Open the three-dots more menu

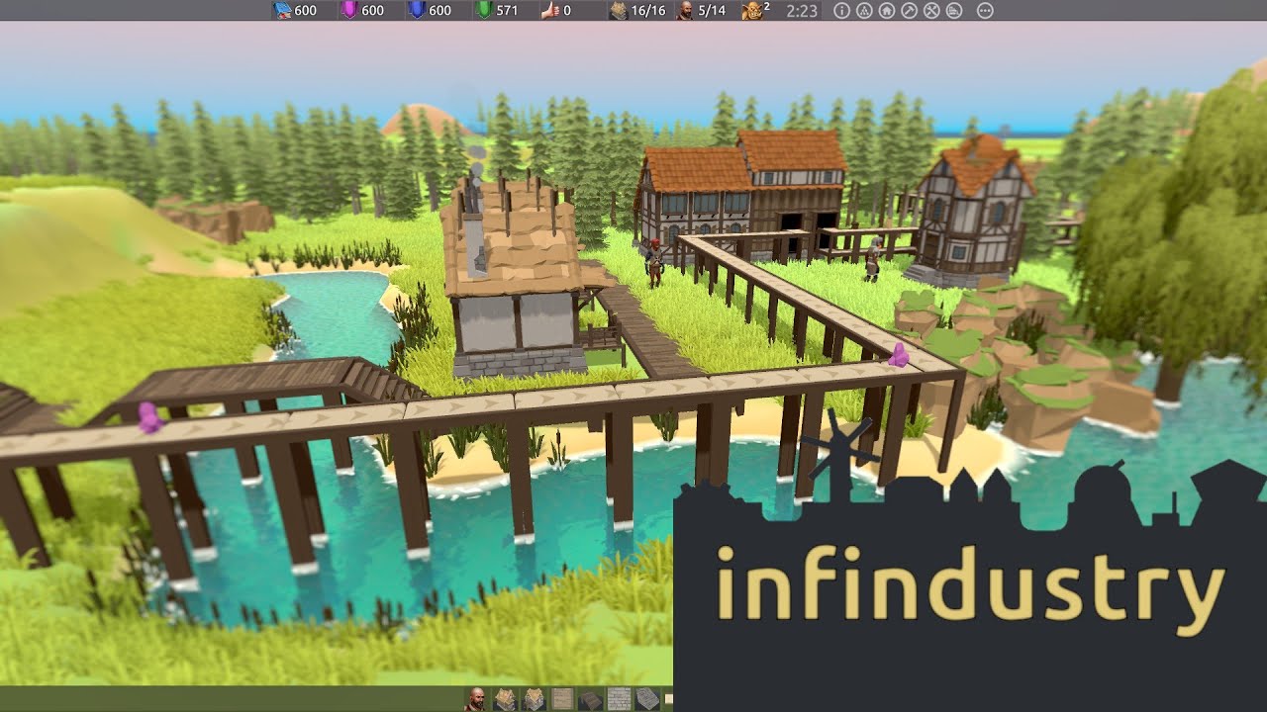pos(985,11)
